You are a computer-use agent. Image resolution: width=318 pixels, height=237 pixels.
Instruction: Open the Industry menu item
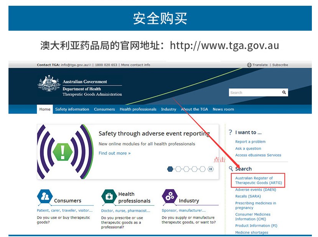(169, 109)
